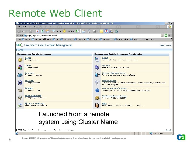The height and width of the screenshot is (145, 194).
Task: Go to the browser Home page icon
Action: tap(47, 31)
